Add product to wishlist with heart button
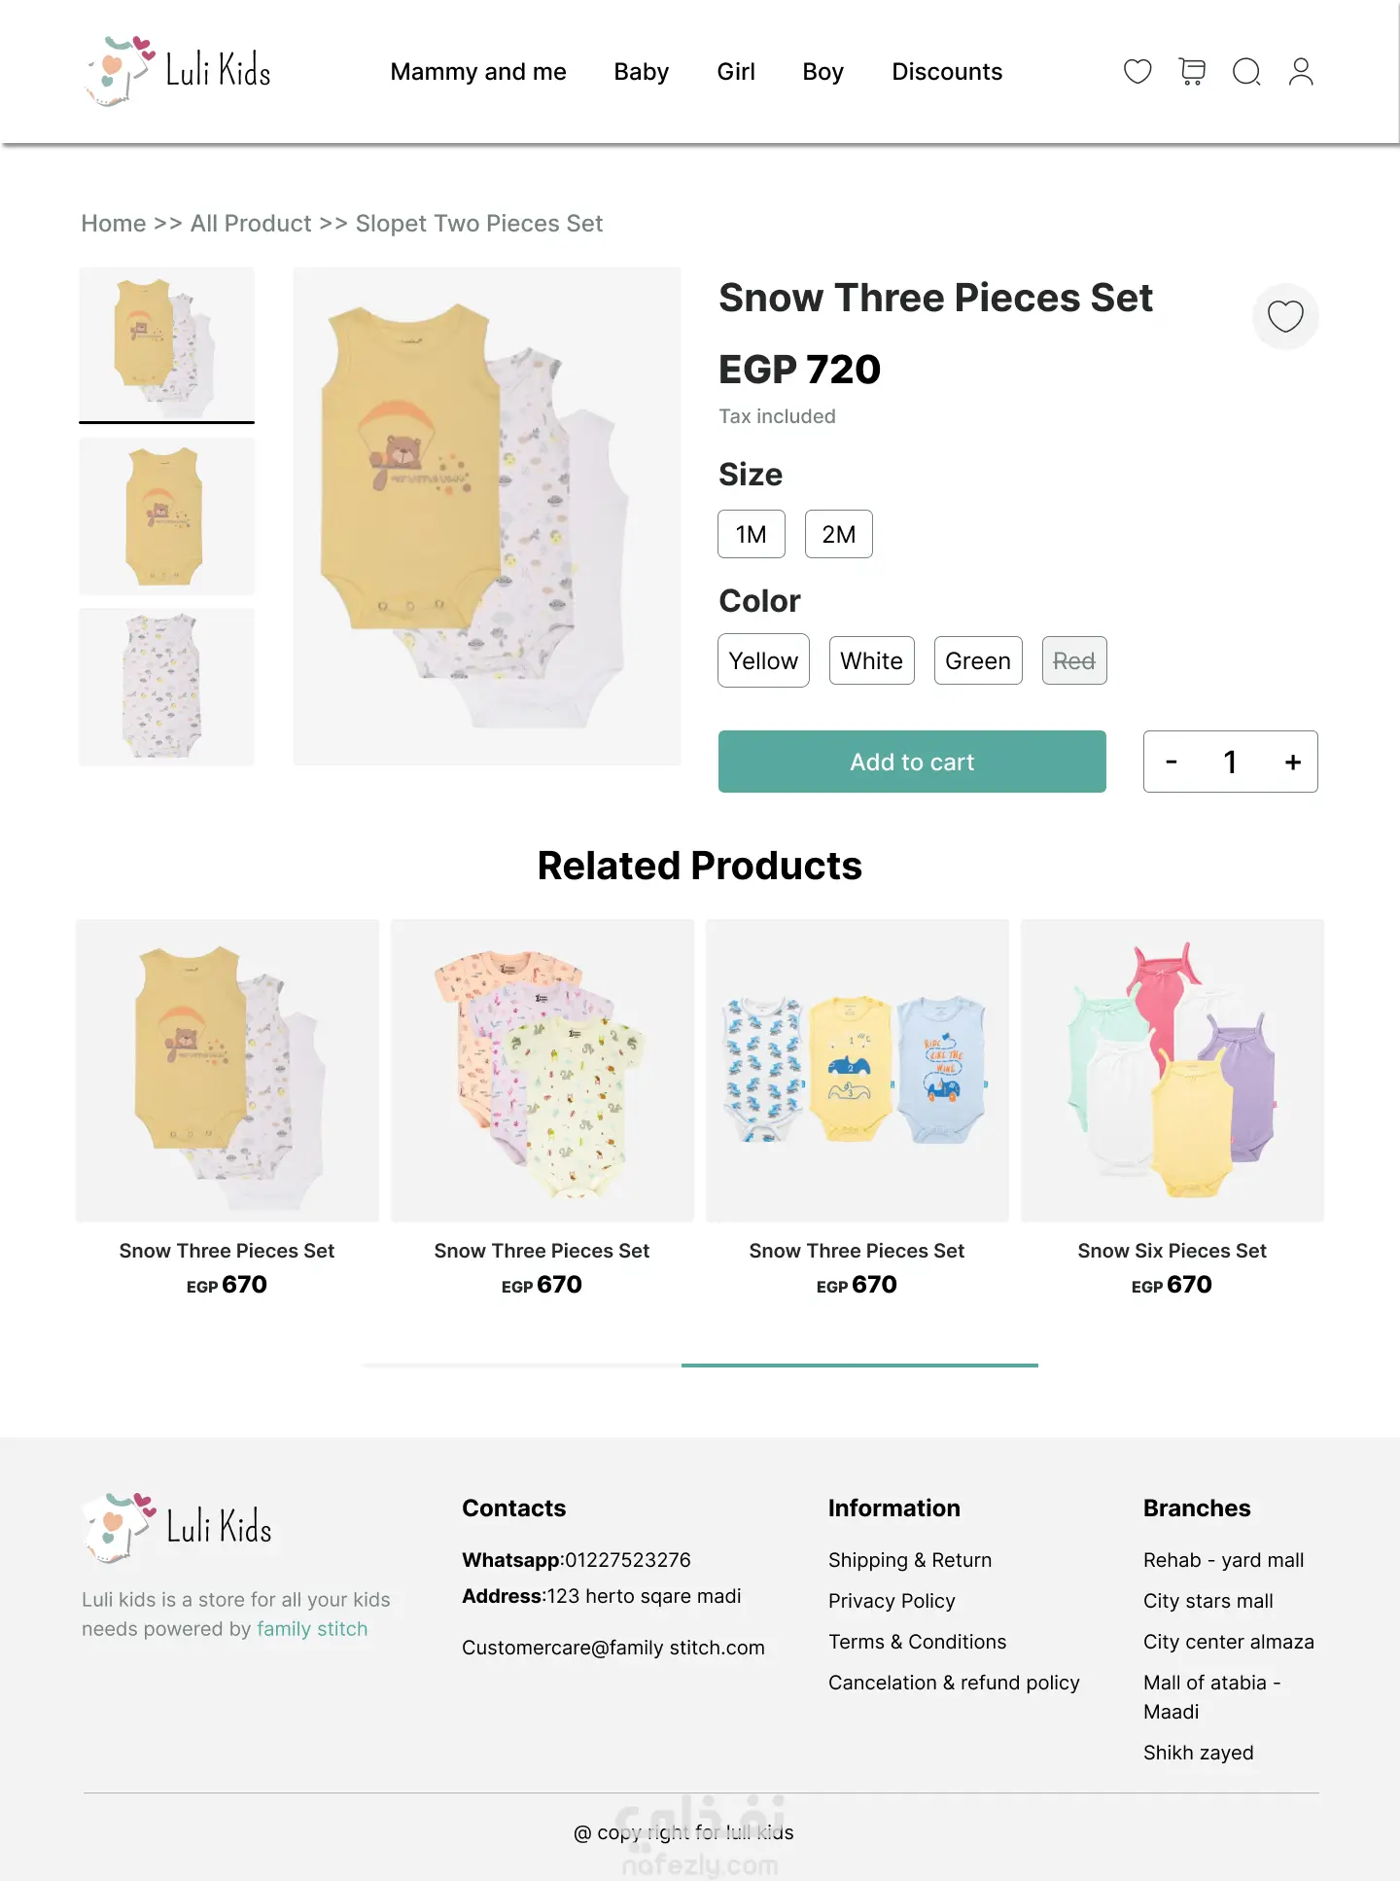Screen dimensions: 1400x1881 1285,316
